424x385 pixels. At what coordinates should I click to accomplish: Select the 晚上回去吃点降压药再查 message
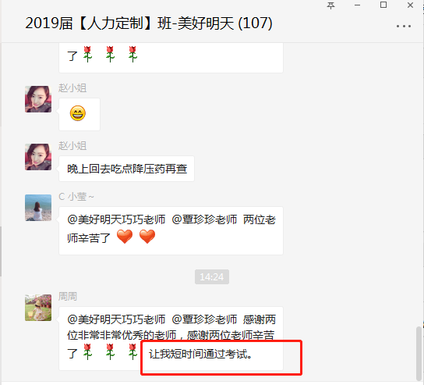(x=126, y=169)
